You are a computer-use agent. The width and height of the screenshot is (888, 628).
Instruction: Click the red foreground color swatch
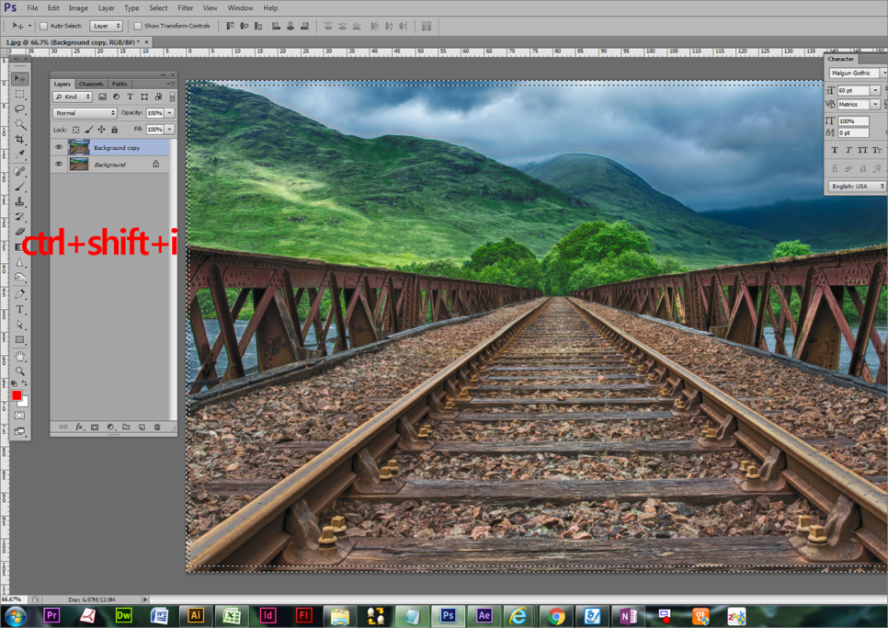pyautogui.click(x=17, y=395)
